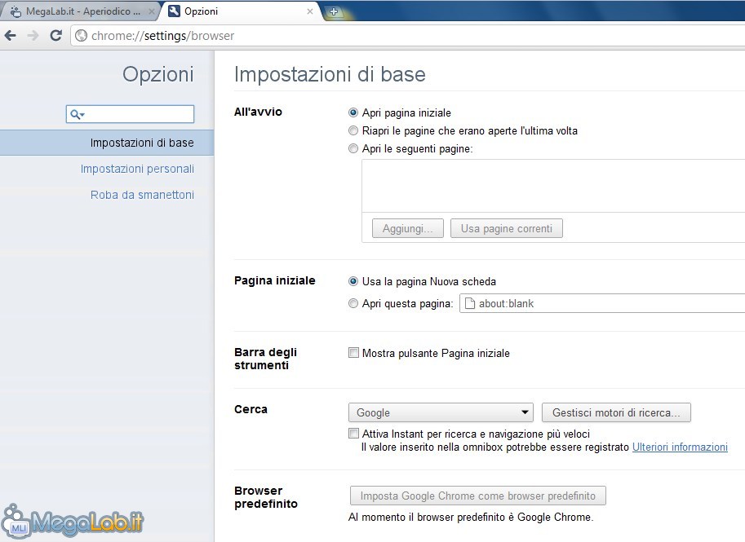Enable Mostra pulsante Pagina iniziale checkbox
Viewport: 745px width, 542px height.
(x=353, y=353)
